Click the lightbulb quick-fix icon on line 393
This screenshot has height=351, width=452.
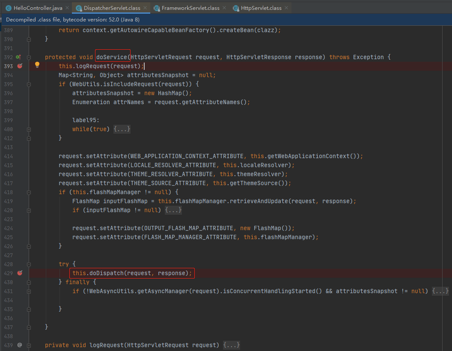click(37, 64)
